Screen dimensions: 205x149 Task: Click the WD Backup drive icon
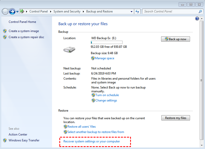69,50
